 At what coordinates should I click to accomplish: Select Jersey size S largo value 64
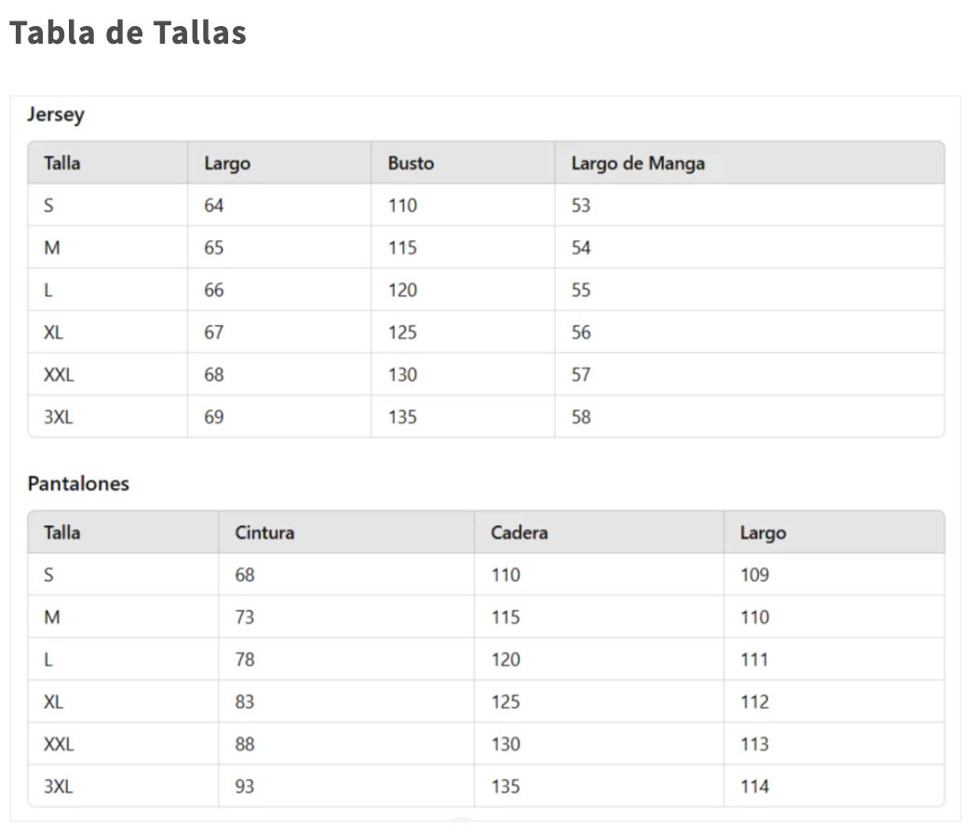pos(214,206)
